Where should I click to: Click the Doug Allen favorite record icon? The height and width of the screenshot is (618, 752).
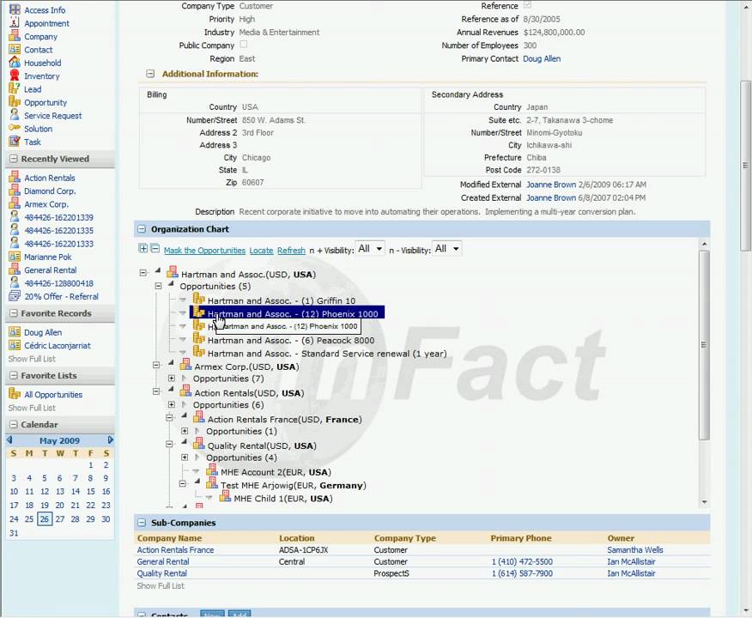tap(15, 332)
